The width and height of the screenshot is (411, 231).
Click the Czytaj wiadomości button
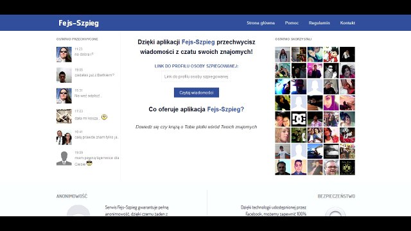(197, 92)
